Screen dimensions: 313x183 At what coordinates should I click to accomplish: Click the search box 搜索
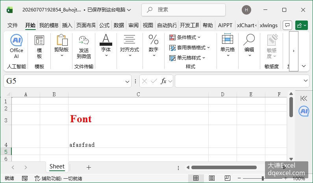click(x=183, y=10)
